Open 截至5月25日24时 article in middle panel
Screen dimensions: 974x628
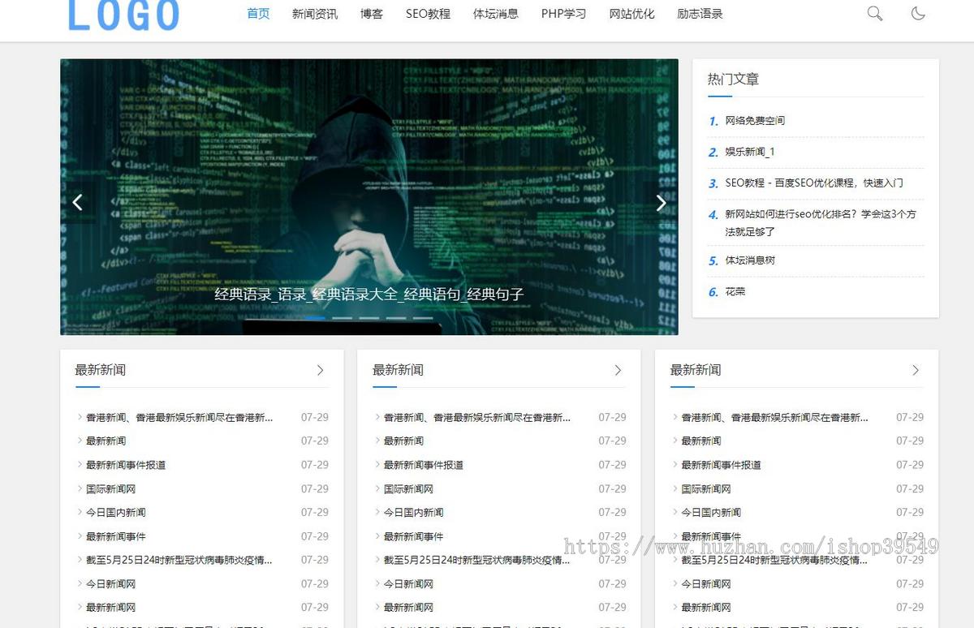tap(477, 560)
